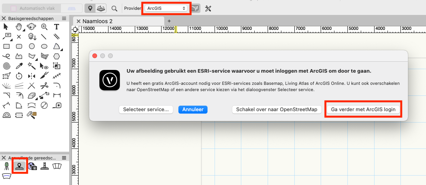
Task: Select the arrow Selection tool
Action: (6, 27)
